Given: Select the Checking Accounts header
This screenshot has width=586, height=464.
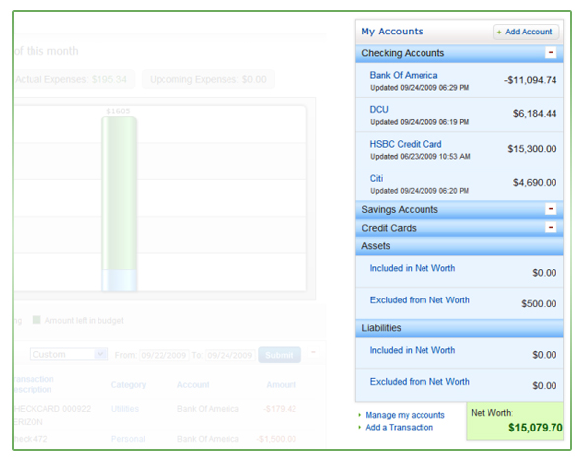Looking at the screenshot, I should point(459,53).
